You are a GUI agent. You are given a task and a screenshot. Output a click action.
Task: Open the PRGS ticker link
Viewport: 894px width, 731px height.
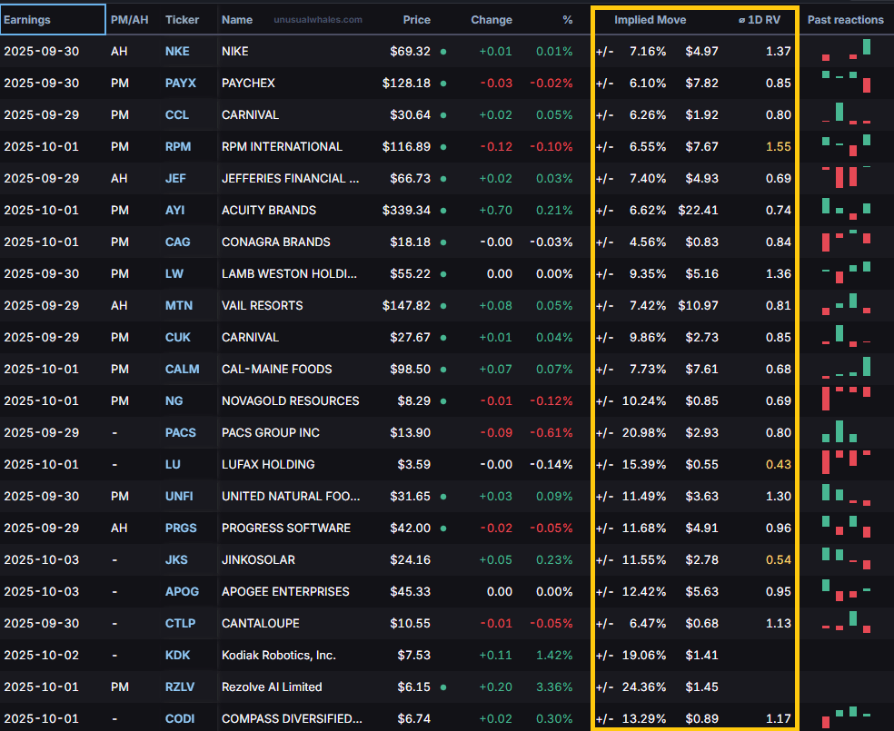(x=181, y=528)
